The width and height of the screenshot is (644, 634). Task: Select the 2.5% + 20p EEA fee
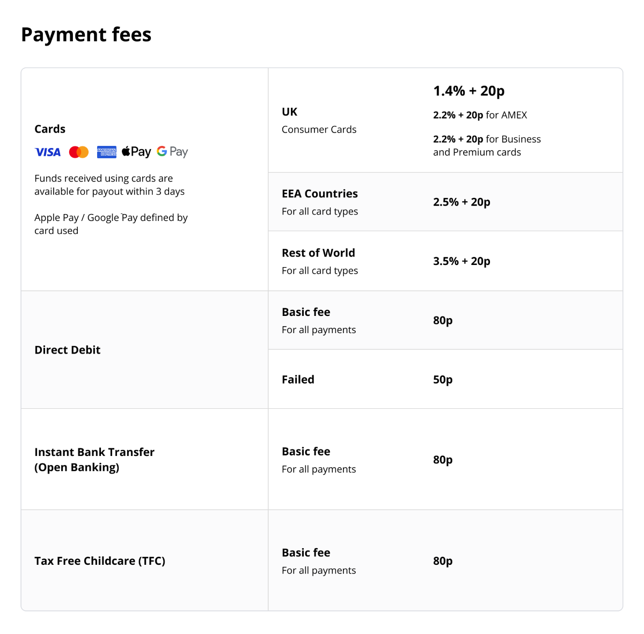pyautogui.click(x=462, y=202)
